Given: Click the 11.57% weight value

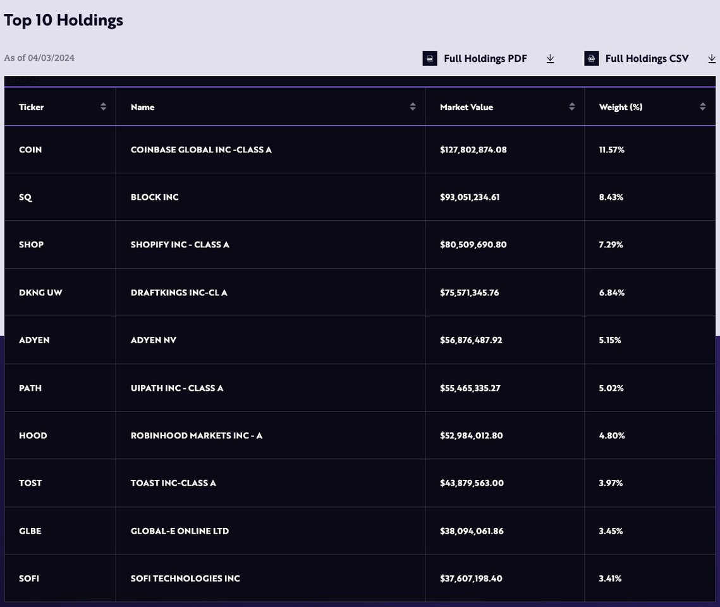Looking at the screenshot, I should coord(612,150).
